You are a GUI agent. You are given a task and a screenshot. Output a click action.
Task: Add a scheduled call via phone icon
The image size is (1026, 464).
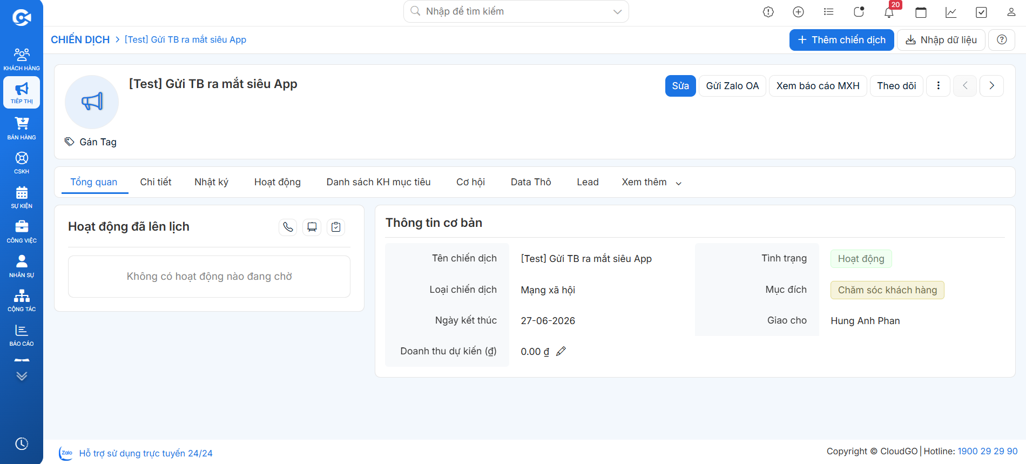tap(288, 227)
